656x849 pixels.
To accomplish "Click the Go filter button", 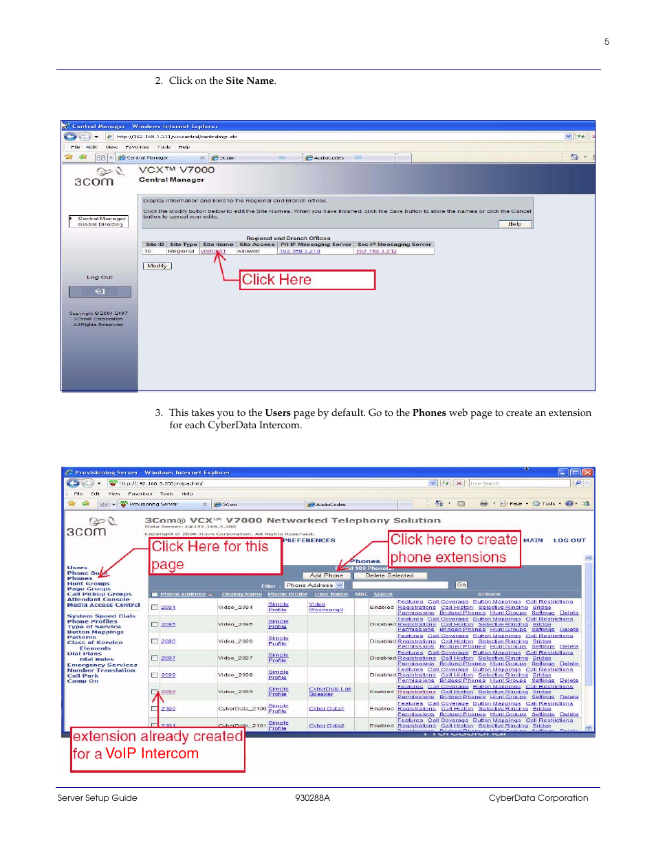I will pos(461,585).
